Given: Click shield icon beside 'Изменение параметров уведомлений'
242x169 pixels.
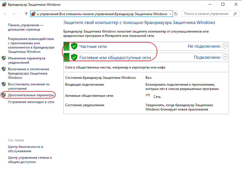Looking at the screenshot, I should (4, 58).
